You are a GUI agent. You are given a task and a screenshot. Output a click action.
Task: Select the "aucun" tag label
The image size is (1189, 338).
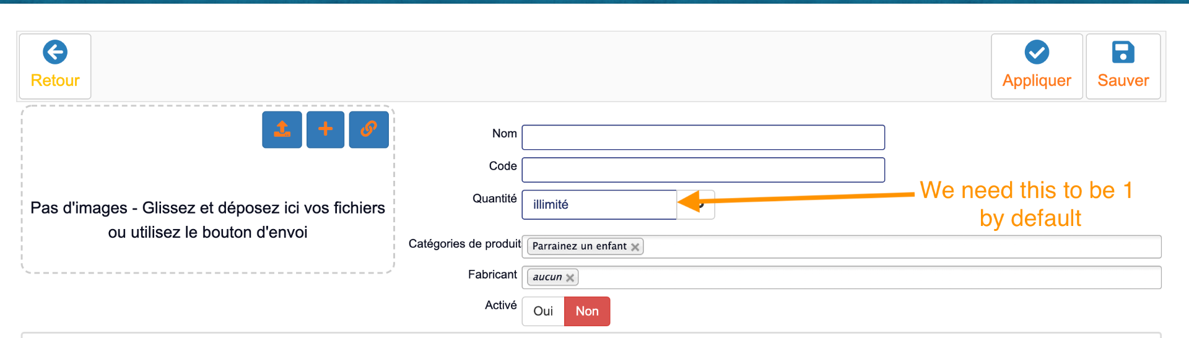coord(547,277)
